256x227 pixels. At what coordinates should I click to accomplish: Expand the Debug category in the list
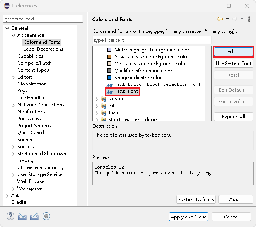pos(97,99)
